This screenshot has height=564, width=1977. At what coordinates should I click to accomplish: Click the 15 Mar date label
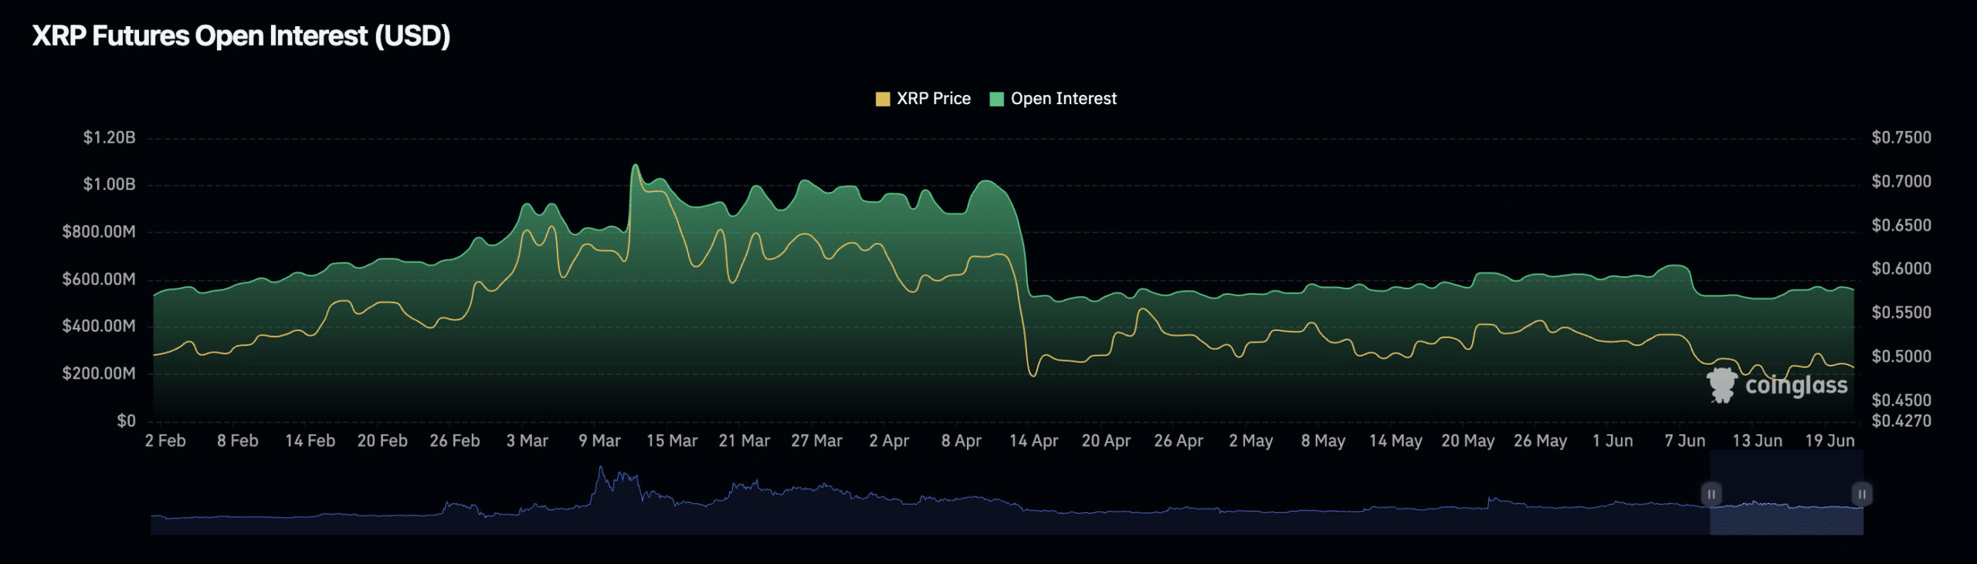coord(672,441)
